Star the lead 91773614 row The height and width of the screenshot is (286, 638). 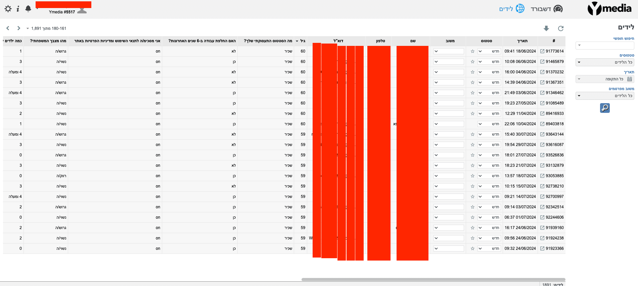coord(472,51)
